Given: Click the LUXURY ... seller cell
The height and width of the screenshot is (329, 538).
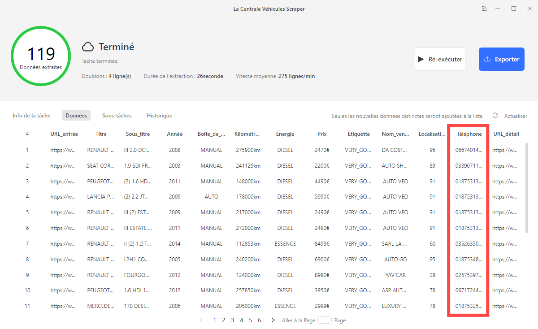Looking at the screenshot, I should click(x=395, y=306).
